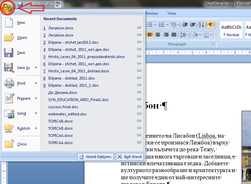Open the Paragraph dialog launcher
Viewport: 251px width, 184px height.
tap(213, 44)
